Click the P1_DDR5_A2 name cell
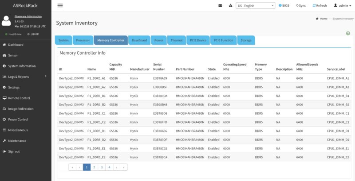This screenshot has height=181, width=355. pos(96,87)
